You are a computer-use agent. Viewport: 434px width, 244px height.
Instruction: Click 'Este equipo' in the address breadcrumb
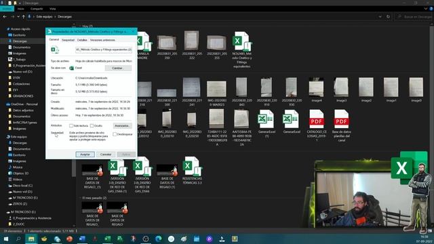pyautogui.click(x=44, y=16)
